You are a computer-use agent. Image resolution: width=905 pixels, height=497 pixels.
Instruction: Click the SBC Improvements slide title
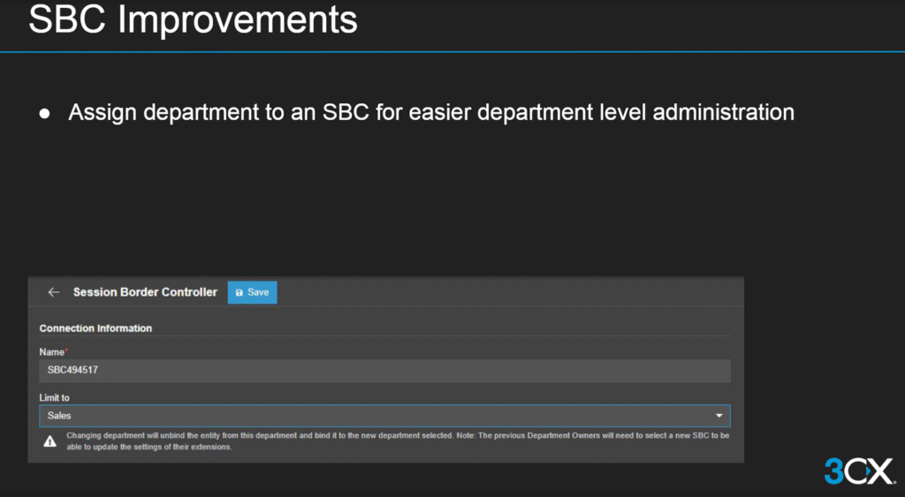[193, 19]
